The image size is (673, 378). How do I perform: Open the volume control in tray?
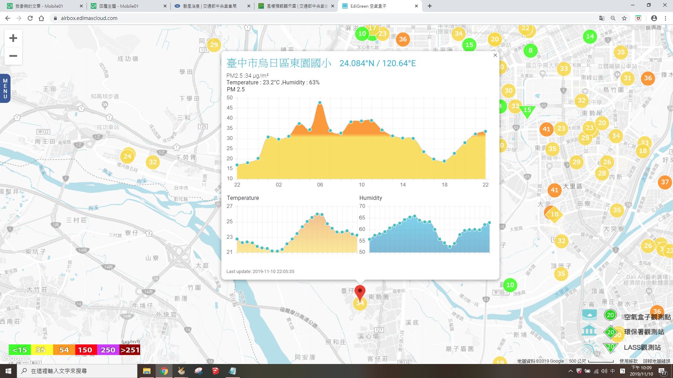point(604,371)
